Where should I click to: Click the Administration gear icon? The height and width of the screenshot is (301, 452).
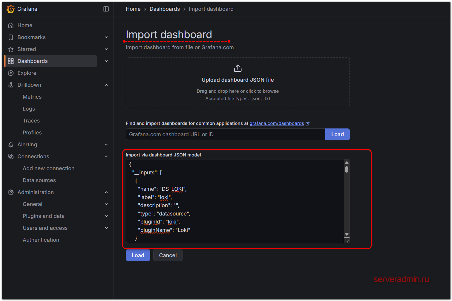click(x=11, y=192)
